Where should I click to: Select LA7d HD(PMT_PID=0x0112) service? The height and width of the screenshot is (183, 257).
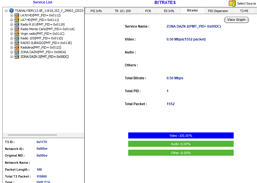[x=41, y=15]
